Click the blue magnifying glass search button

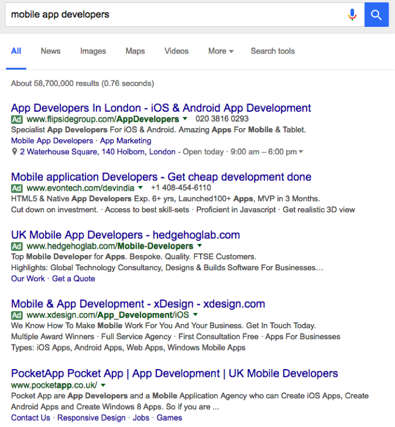click(x=376, y=15)
